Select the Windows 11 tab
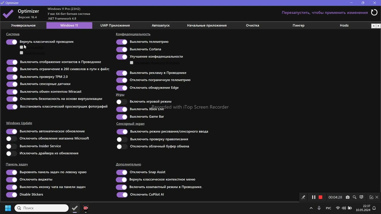Screen dimensions: 381x214 [69, 26]
